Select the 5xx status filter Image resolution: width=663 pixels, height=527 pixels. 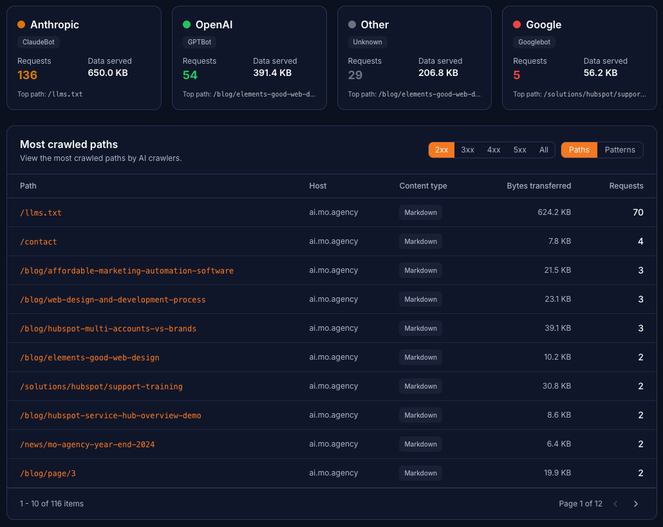click(x=519, y=149)
